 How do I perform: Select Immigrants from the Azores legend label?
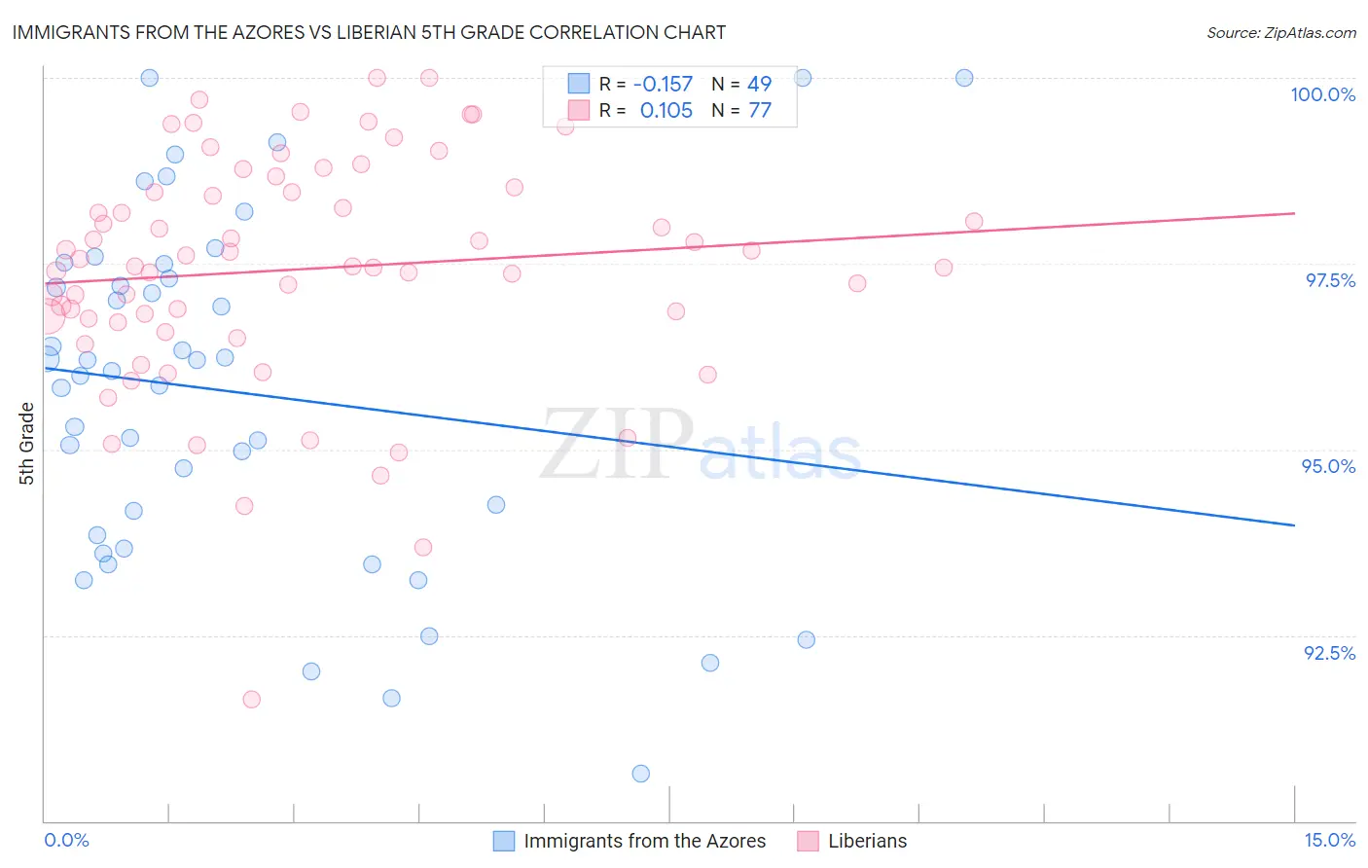tap(644, 841)
